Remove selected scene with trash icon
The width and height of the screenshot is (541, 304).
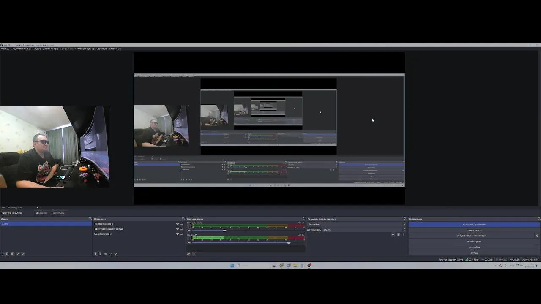pos(7,254)
